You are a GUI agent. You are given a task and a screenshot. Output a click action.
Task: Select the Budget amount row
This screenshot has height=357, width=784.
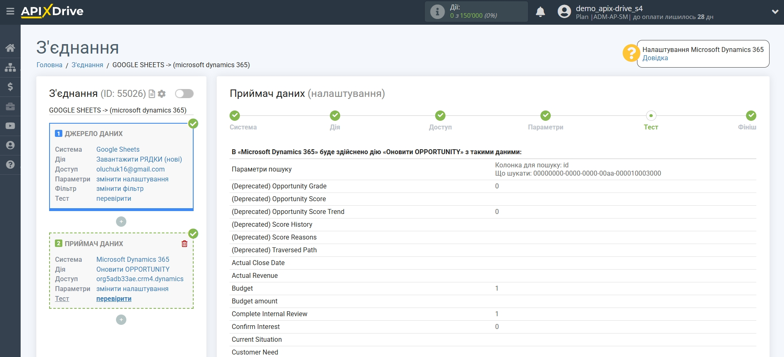tap(493, 301)
